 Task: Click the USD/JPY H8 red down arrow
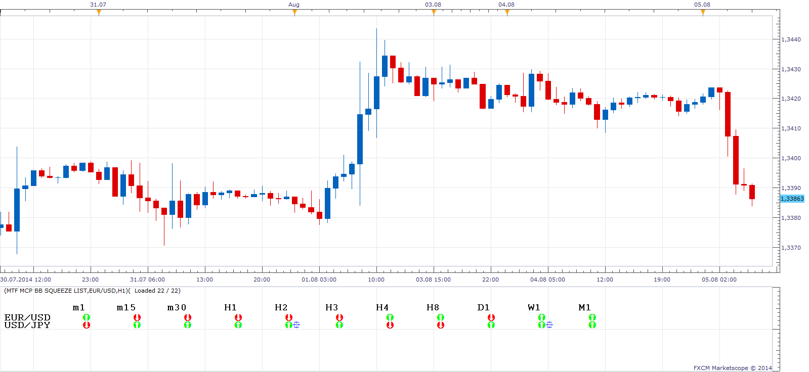[x=441, y=324]
